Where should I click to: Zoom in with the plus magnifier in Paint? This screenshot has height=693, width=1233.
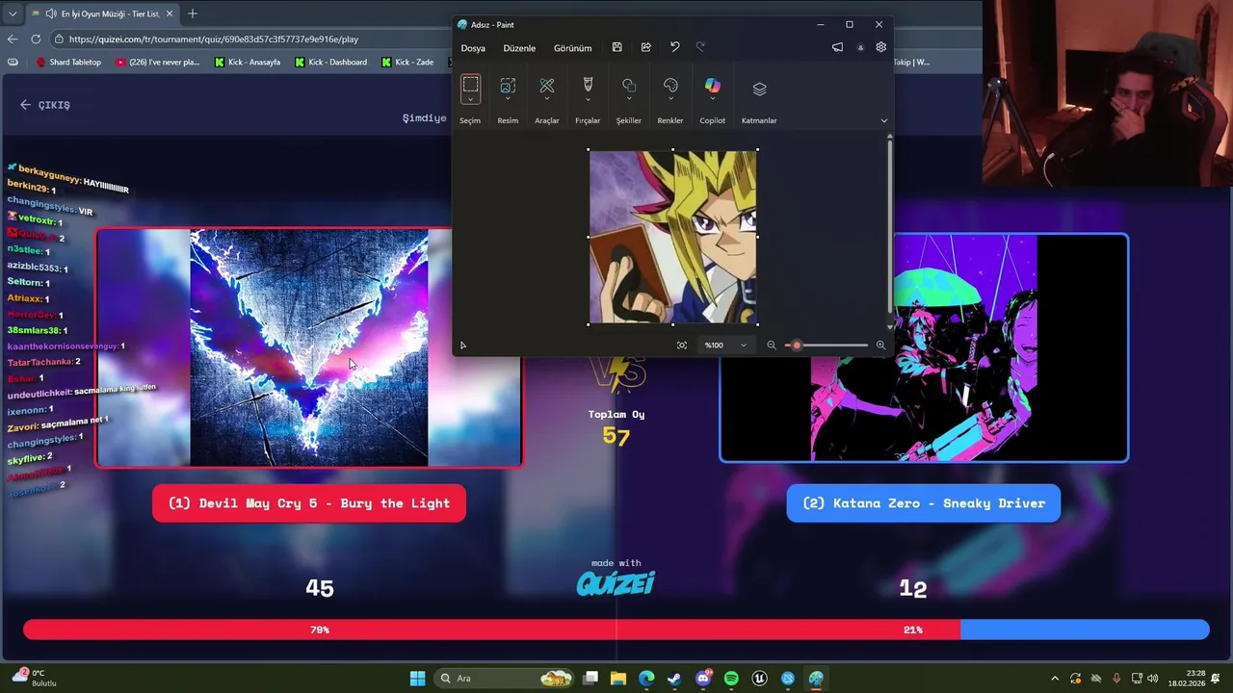click(880, 345)
